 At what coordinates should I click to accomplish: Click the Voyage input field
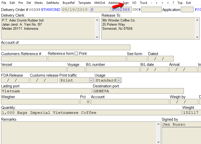[x=76, y=69]
